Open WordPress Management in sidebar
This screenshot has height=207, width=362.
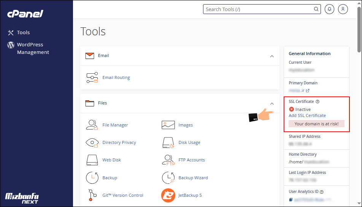(x=33, y=48)
